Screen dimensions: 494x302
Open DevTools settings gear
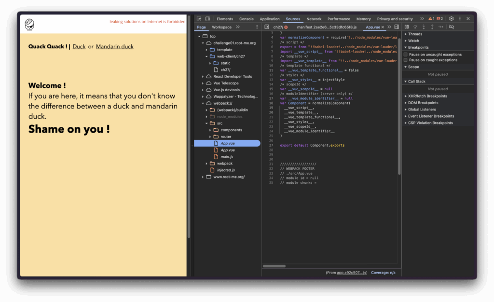pos(452,19)
